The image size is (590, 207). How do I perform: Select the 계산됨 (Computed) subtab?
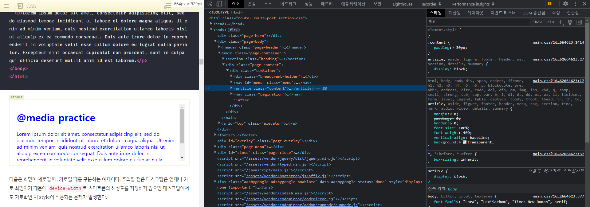coord(454,13)
